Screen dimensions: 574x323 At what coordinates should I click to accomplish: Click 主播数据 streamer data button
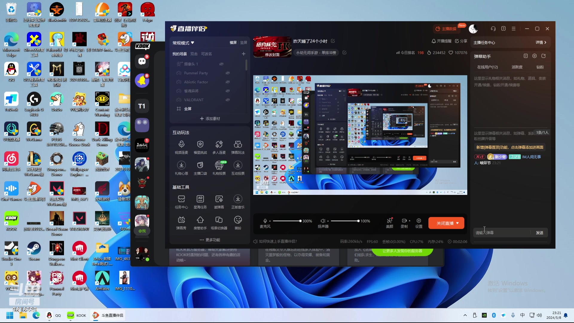(x=446, y=29)
